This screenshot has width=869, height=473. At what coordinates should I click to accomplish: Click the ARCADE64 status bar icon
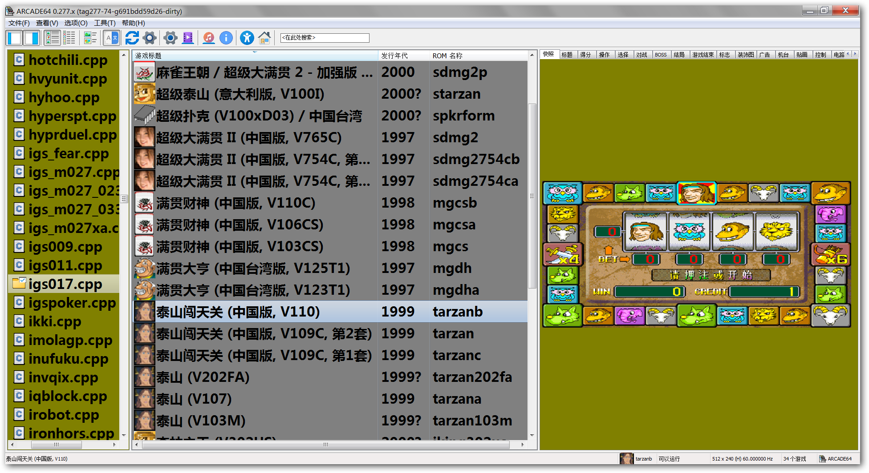[823, 459]
